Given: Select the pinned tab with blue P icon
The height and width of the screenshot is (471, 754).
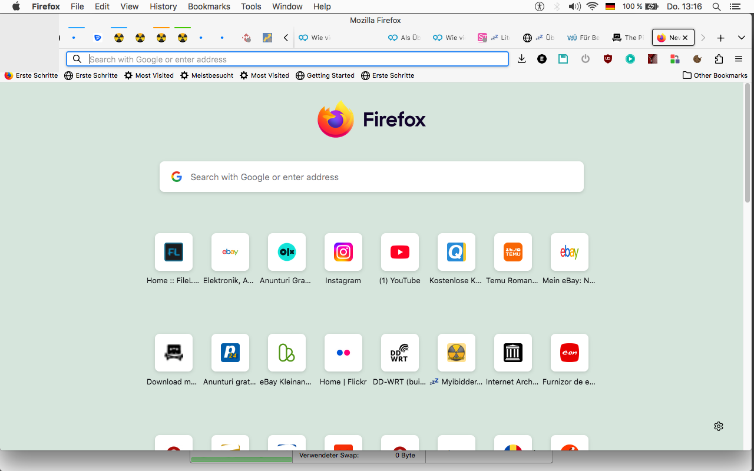Looking at the screenshot, I should tap(98, 38).
